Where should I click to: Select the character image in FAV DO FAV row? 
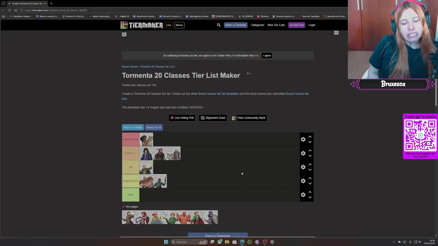[x=146, y=139]
